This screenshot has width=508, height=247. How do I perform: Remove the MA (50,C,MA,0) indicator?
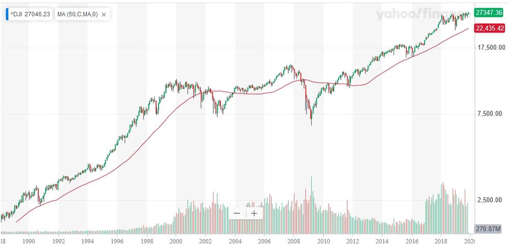tap(104, 15)
